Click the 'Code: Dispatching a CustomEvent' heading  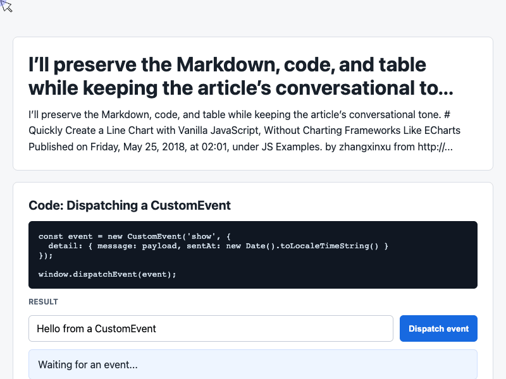[x=130, y=205]
